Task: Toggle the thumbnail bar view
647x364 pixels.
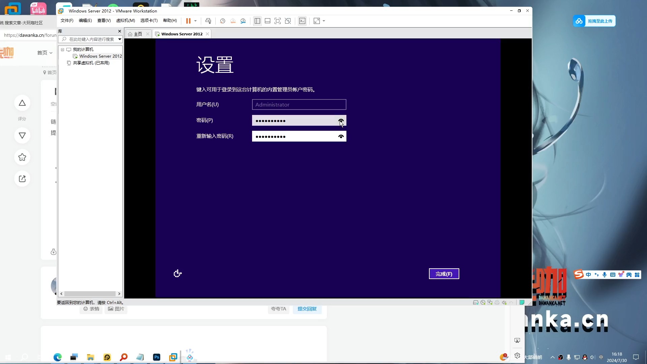Action: coord(268,21)
